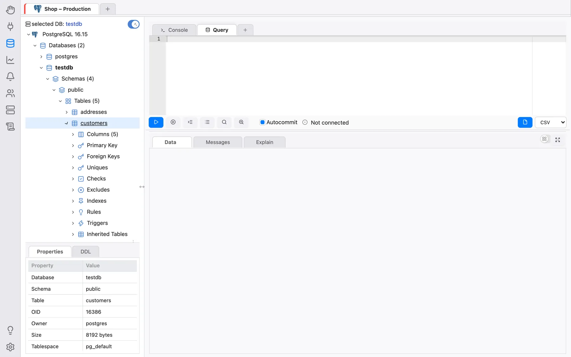Open the chart monitoring icon
Screen dimensions: 571x357
tap(10, 60)
